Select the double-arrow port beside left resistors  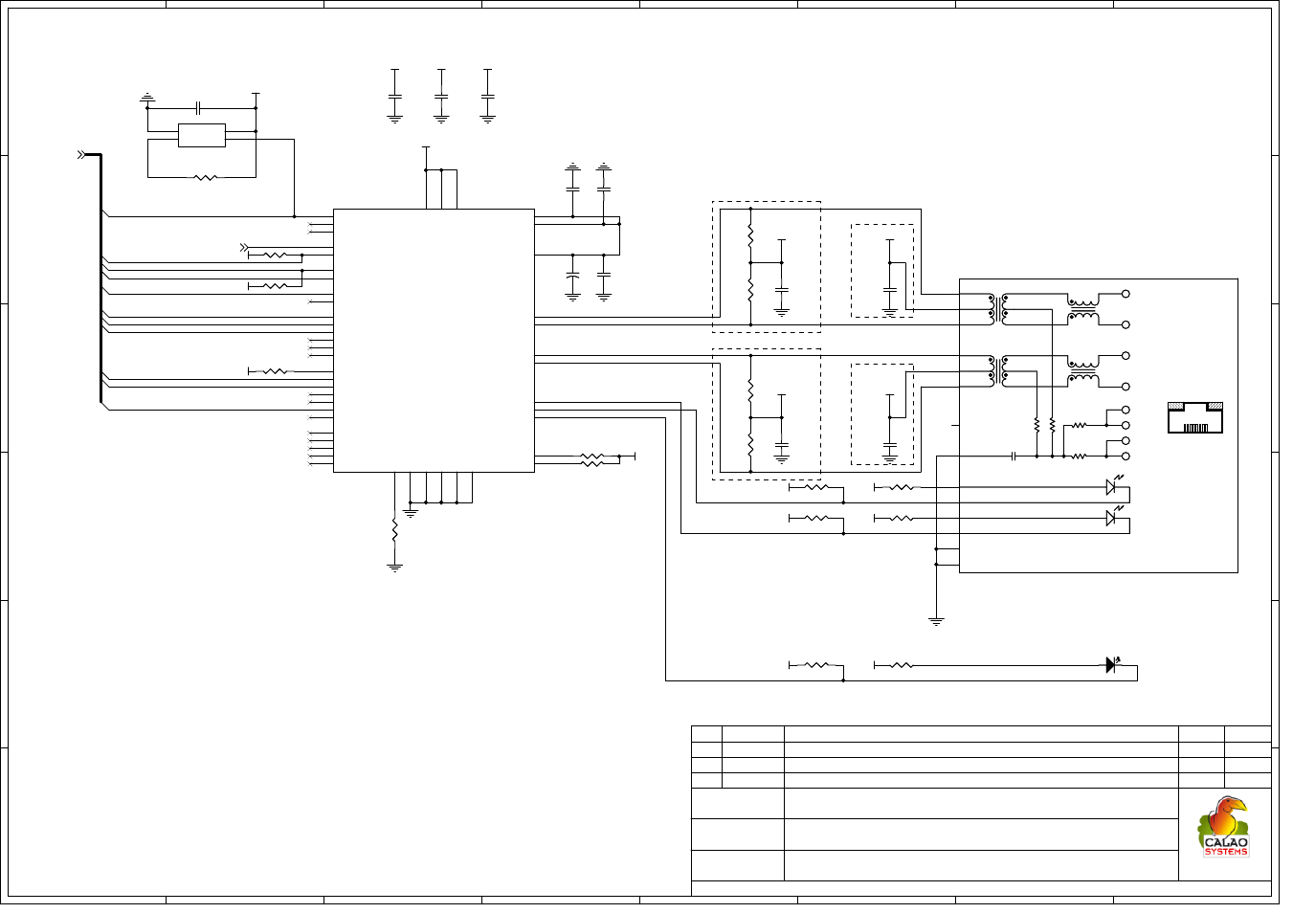tap(243, 248)
